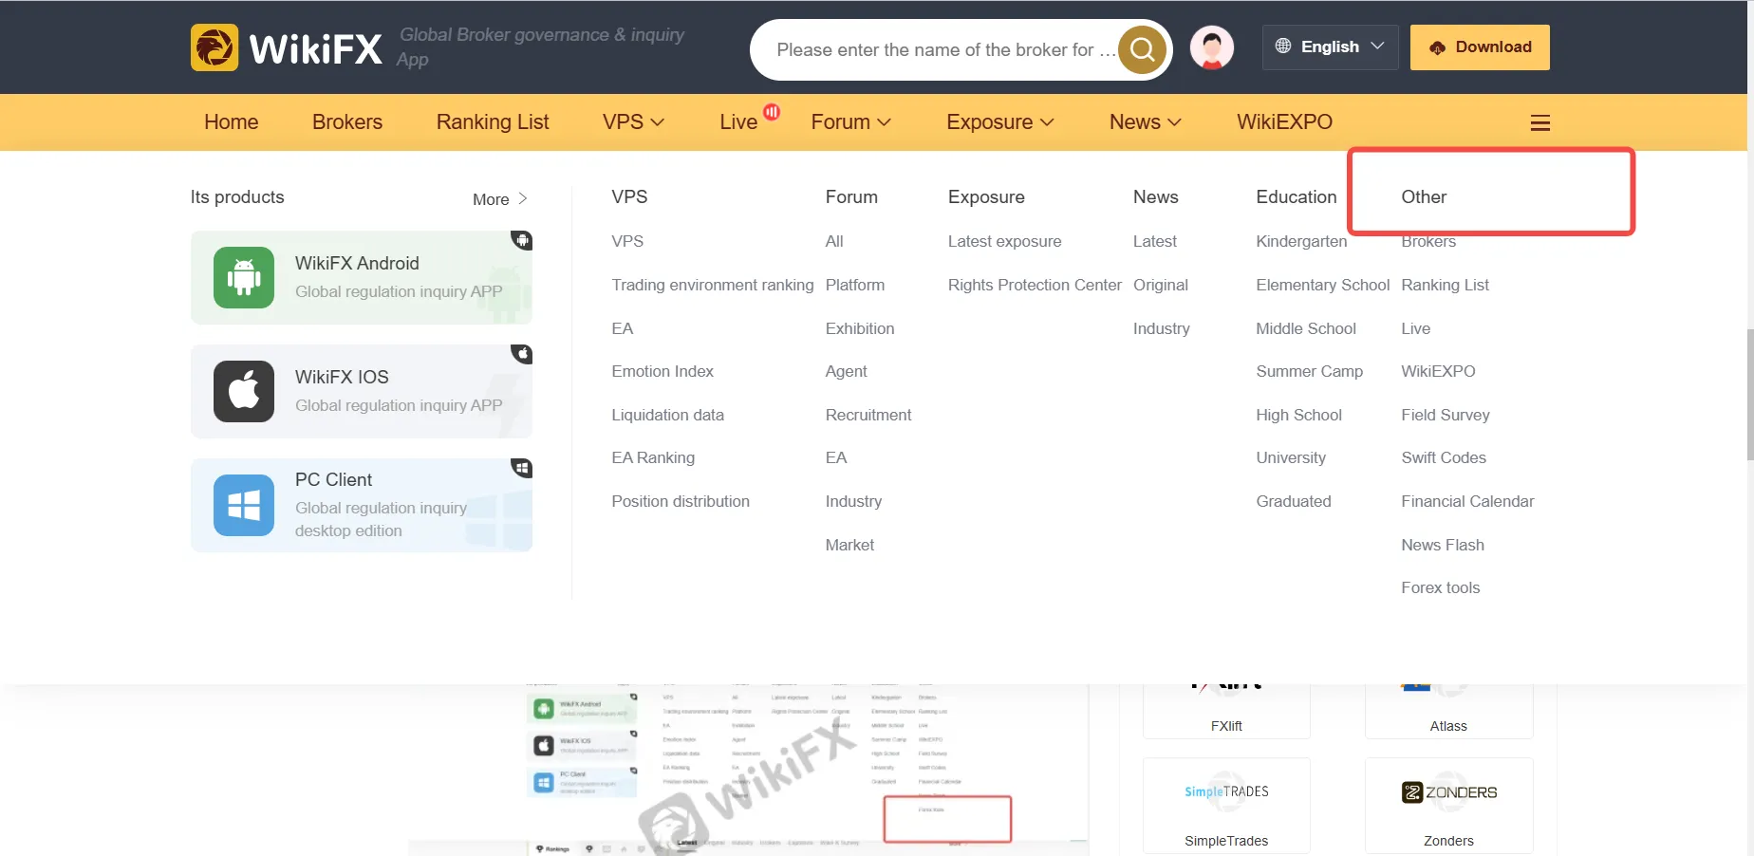Open the user avatar profile
This screenshot has width=1754, height=856.
pyautogui.click(x=1212, y=47)
